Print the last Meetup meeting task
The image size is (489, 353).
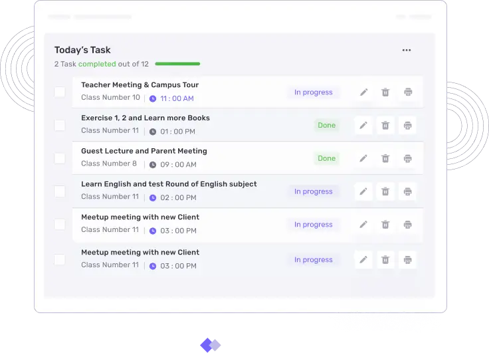[408, 260]
